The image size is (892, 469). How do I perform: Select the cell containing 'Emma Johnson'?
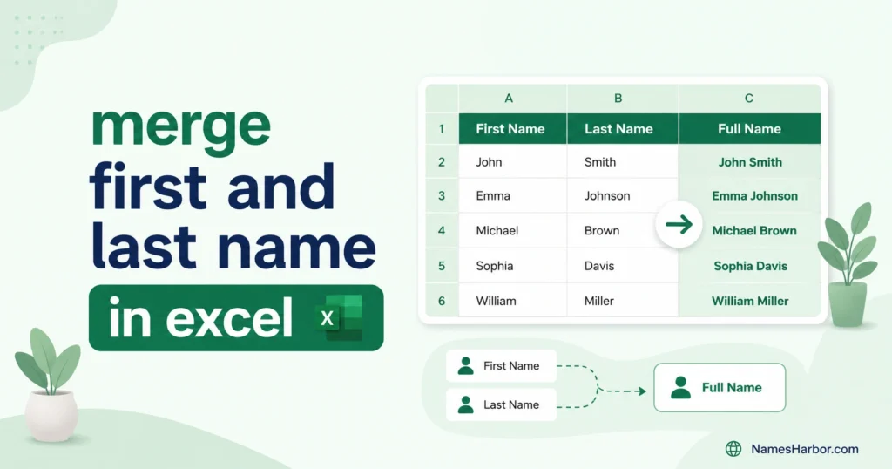[750, 196]
